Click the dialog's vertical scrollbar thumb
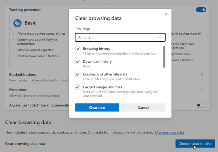This screenshot has width=218, height=152. (164, 57)
